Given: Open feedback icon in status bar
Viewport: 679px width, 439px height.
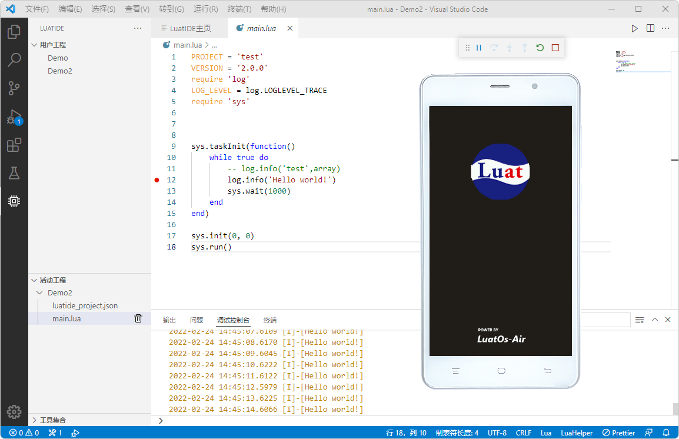Looking at the screenshot, I should pyautogui.click(x=648, y=433).
